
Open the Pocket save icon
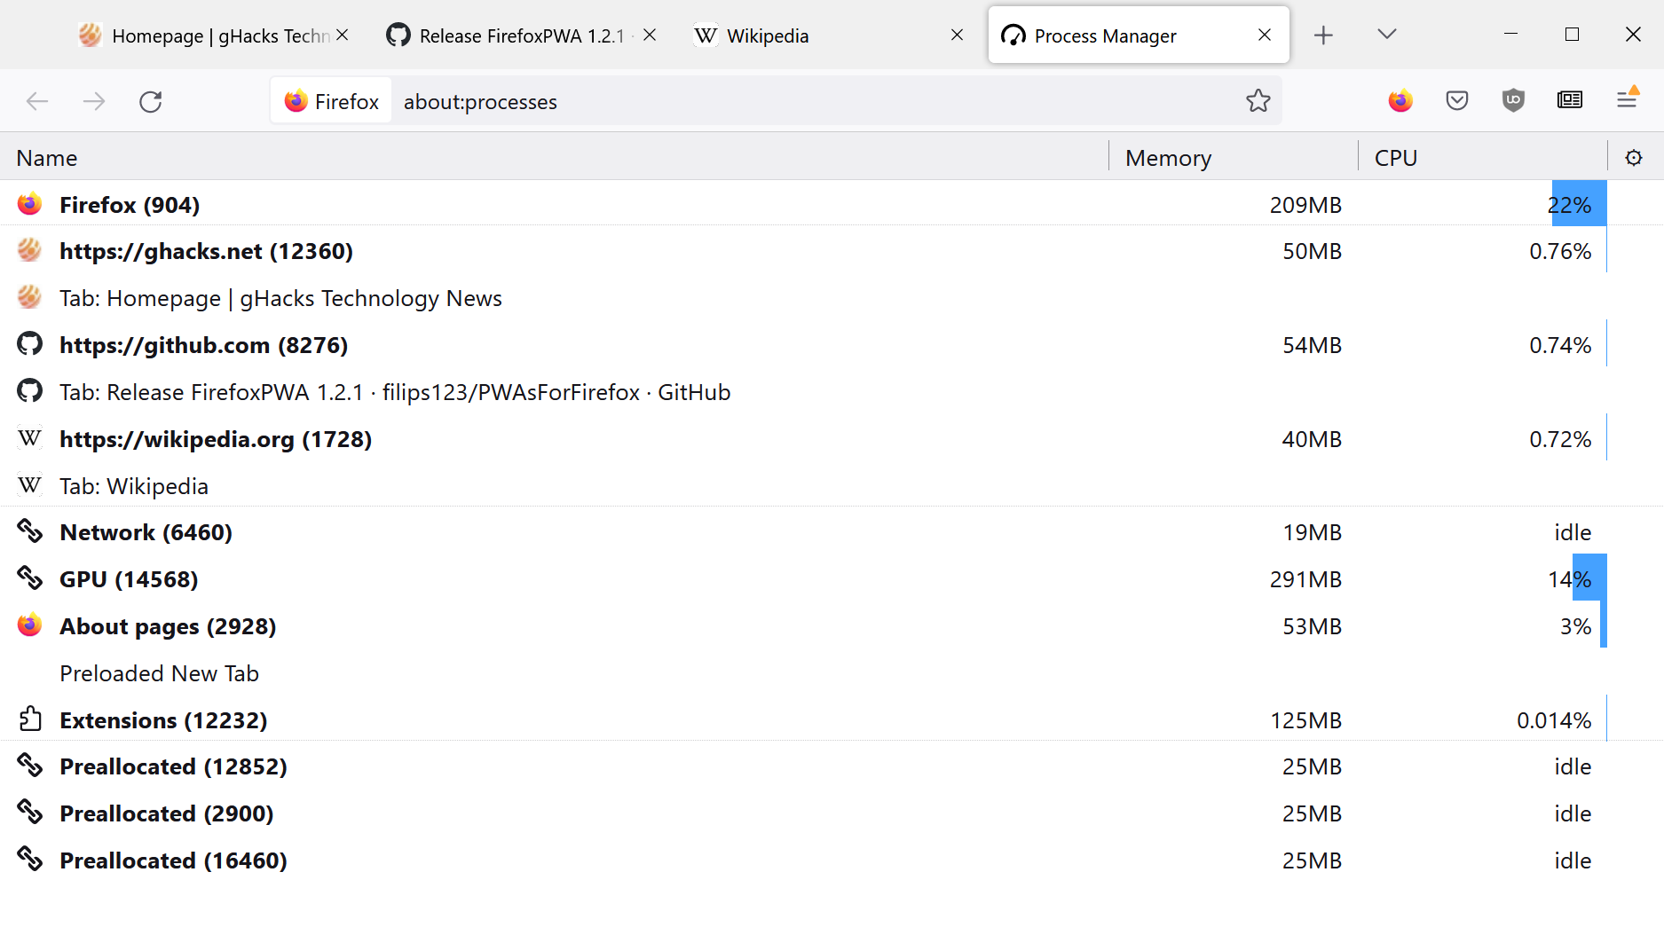pos(1457,100)
